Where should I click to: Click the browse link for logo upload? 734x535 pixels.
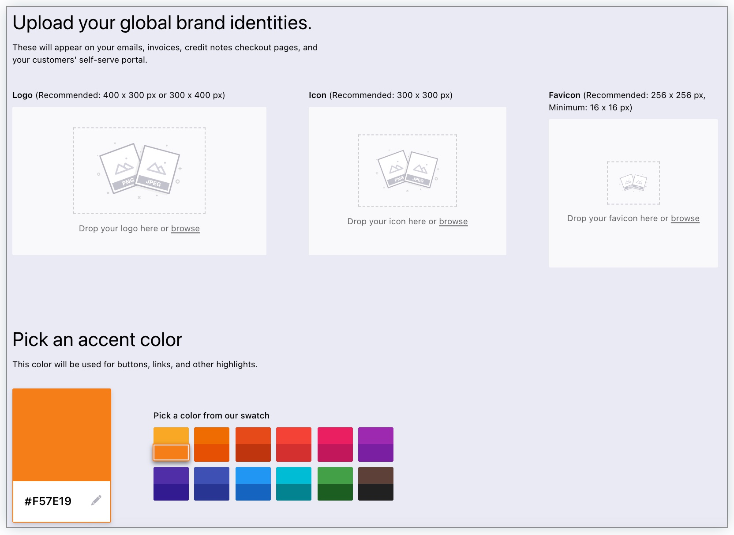(x=185, y=229)
